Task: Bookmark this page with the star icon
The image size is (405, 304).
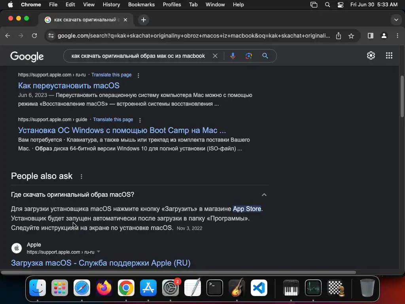Action: point(351,36)
